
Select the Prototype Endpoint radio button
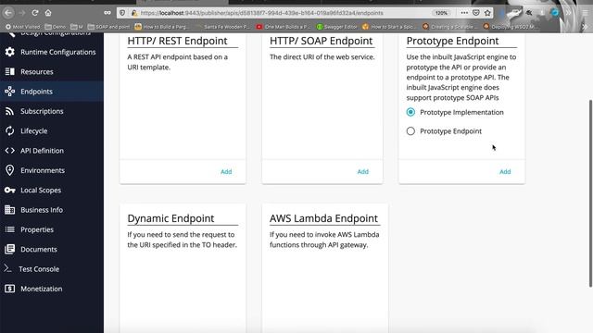(410, 131)
